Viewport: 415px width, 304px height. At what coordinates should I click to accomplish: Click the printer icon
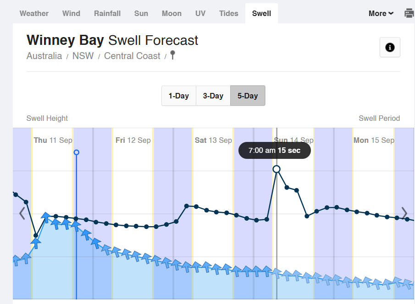point(409,13)
